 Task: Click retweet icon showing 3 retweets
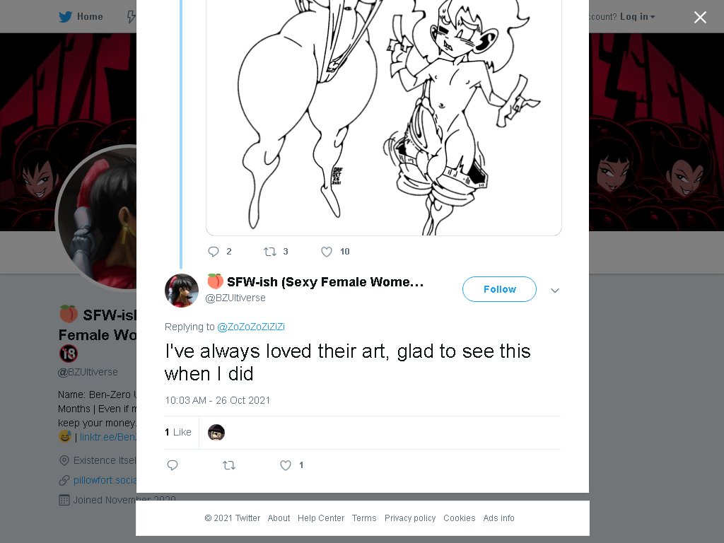[269, 252]
